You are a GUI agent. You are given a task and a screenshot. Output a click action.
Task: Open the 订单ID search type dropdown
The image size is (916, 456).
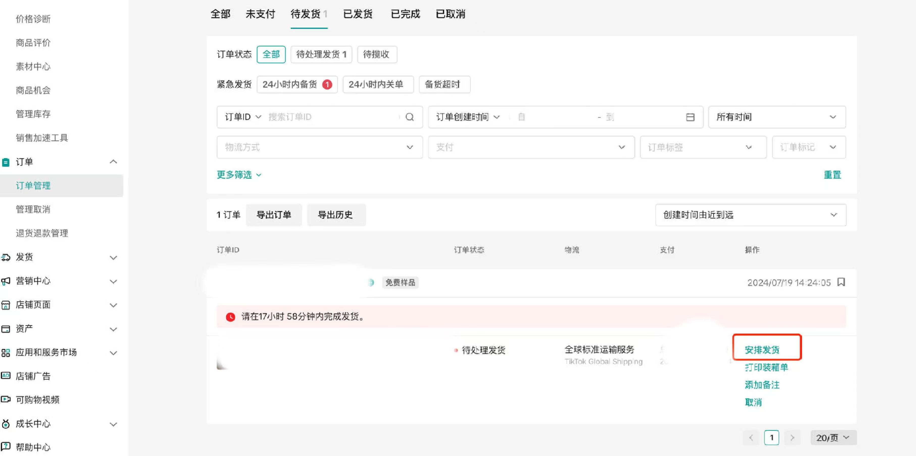[x=243, y=117]
